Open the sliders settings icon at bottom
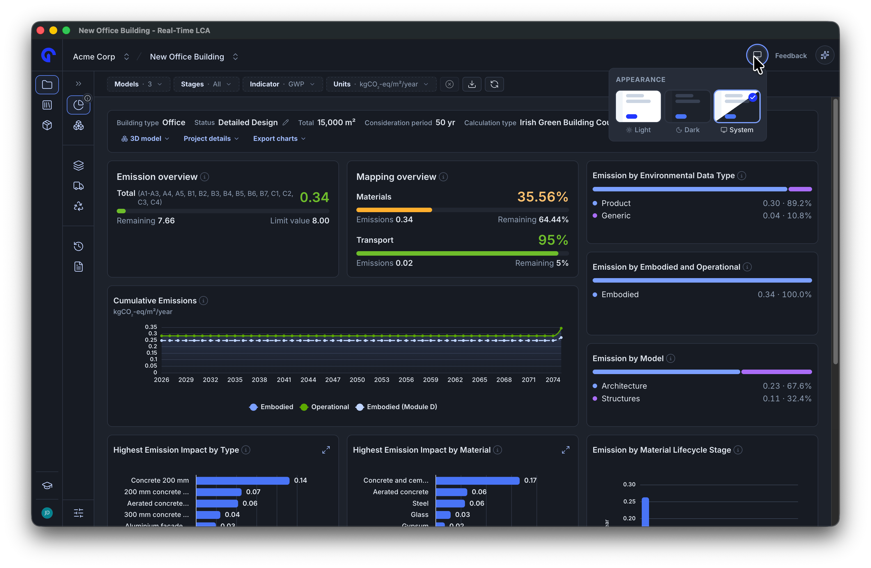871x568 pixels. point(78,513)
